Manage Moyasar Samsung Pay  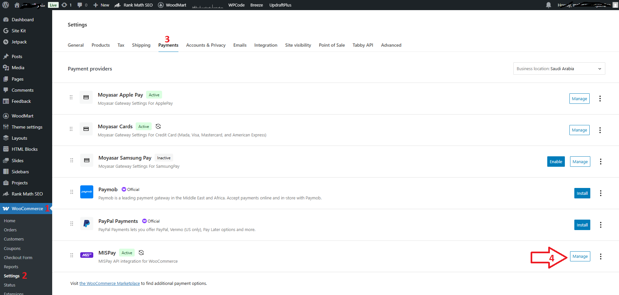580,162
